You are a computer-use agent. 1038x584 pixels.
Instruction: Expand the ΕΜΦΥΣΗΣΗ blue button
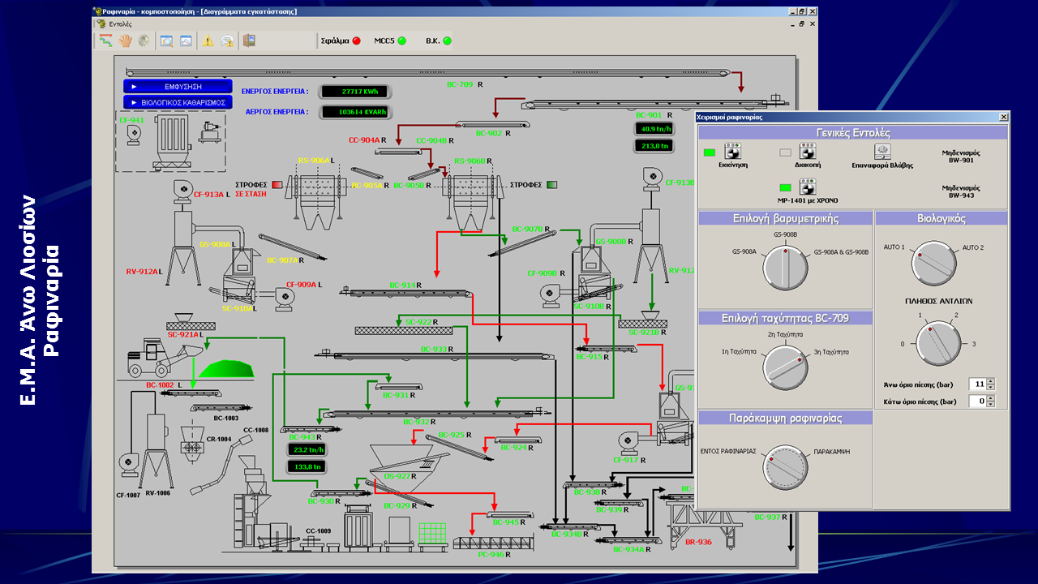point(178,86)
